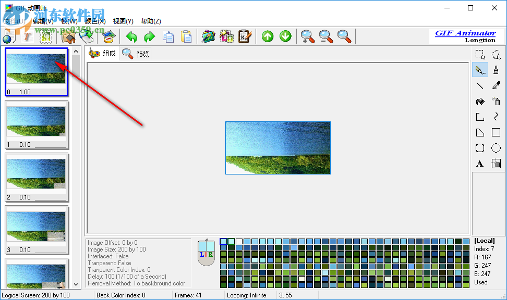Pick the last swatch in palette's top row
Viewport: 507px width, 300px height.
click(466, 241)
